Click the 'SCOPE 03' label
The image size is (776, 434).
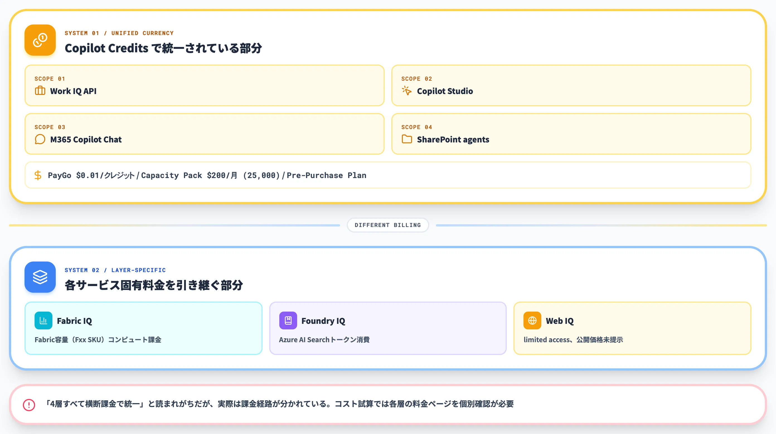coord(50,127)
